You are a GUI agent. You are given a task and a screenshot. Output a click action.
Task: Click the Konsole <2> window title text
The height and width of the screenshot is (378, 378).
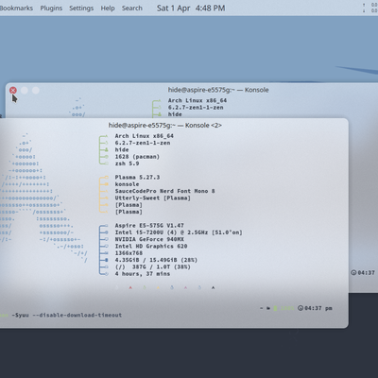click(165, 126)
